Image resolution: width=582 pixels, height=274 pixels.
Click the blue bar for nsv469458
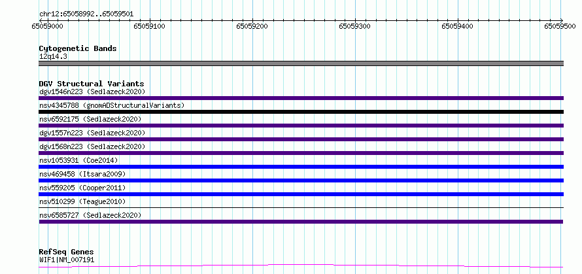301,180
